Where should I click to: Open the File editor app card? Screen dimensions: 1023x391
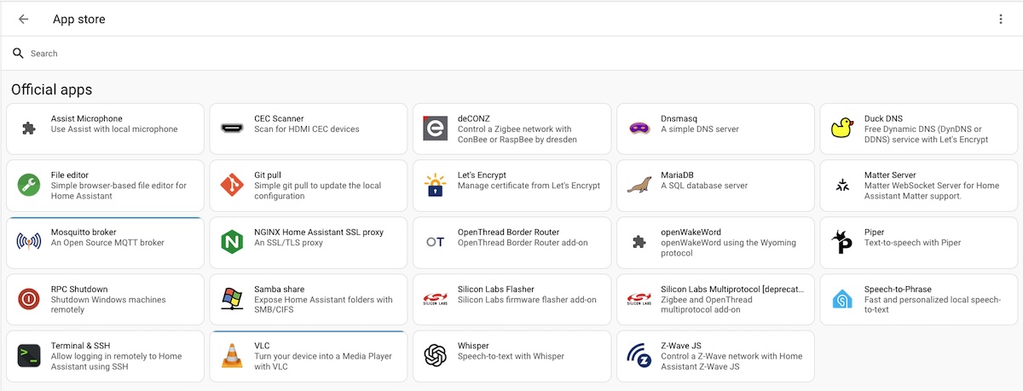pyautogui.click(x=105, y=186)
